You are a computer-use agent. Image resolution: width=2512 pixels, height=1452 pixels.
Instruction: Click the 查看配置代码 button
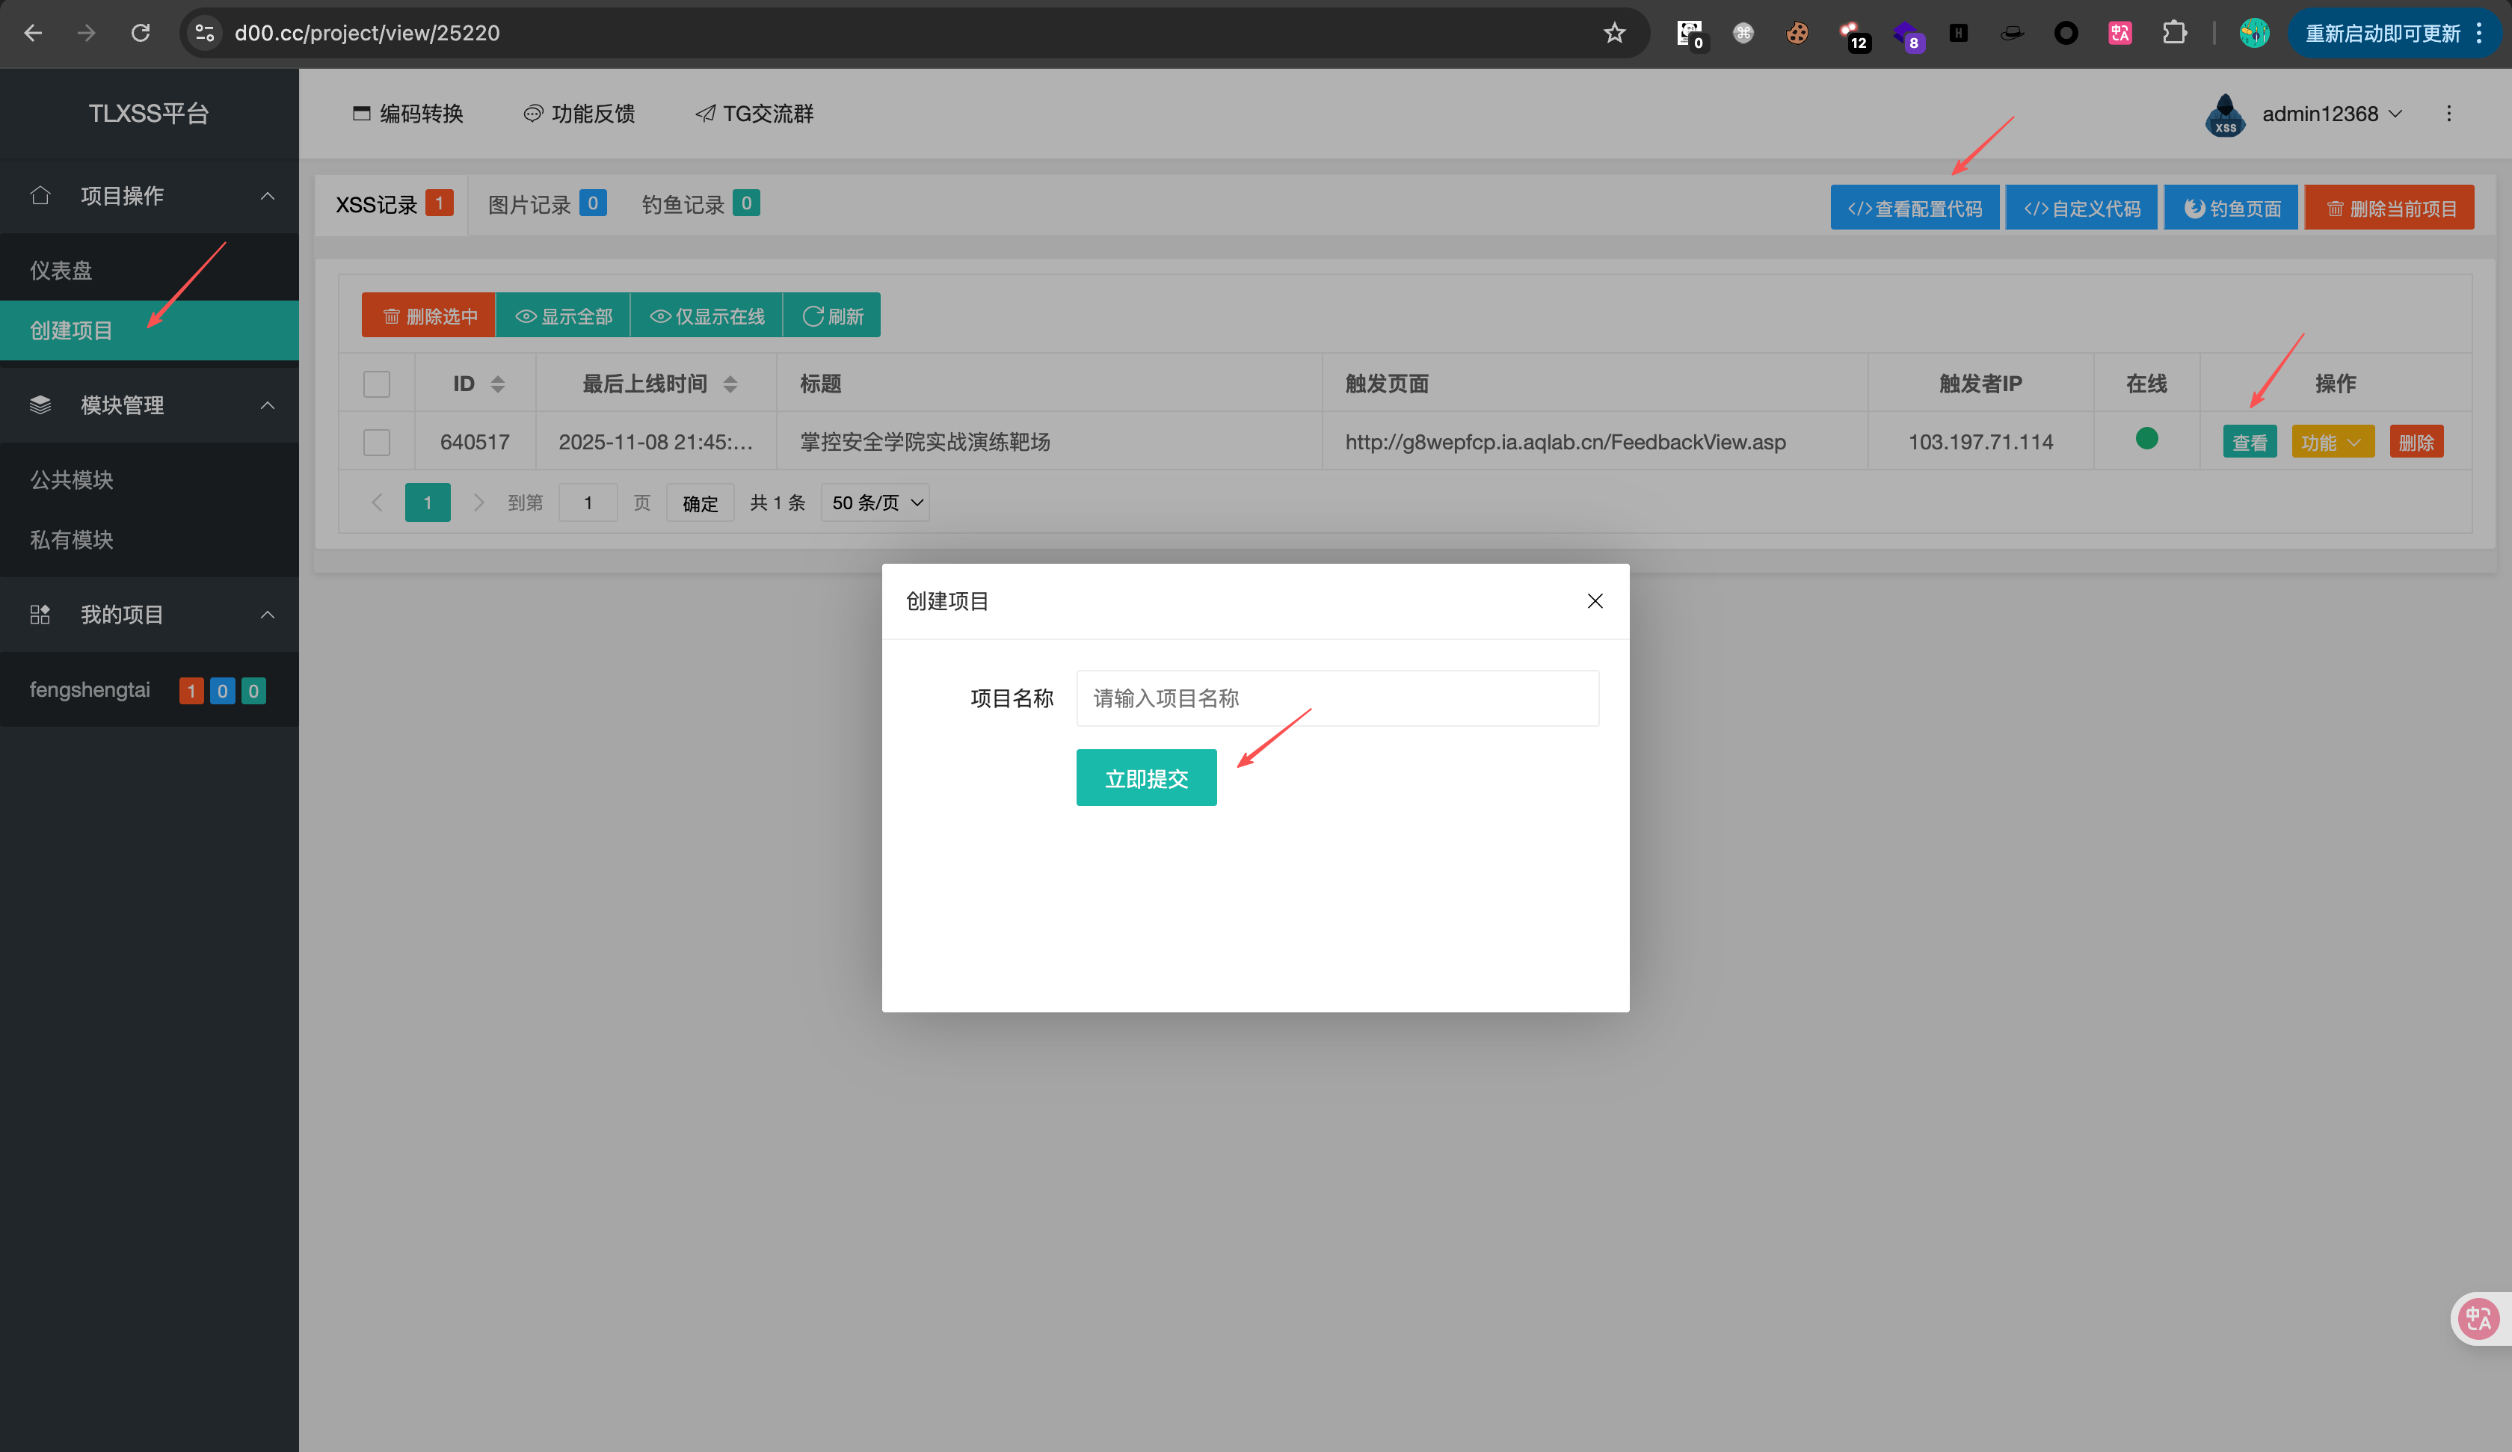pyautogui.click(x=1914, y=209)
